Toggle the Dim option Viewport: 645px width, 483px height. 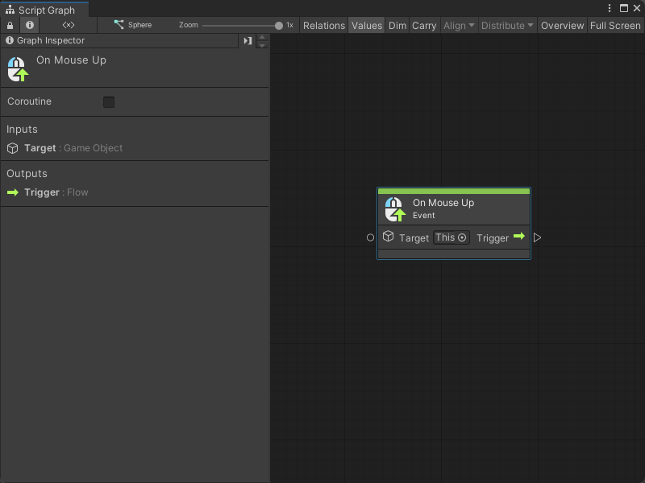[x=397, y=25]
